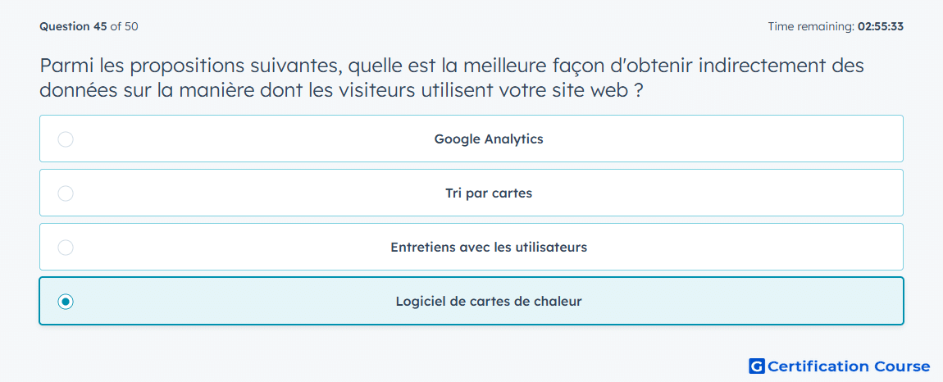The image size is (943, 382).
Task: Toggle the selected Logiciel de cartes de chaleur radio
Action: [x=66, y=302]
